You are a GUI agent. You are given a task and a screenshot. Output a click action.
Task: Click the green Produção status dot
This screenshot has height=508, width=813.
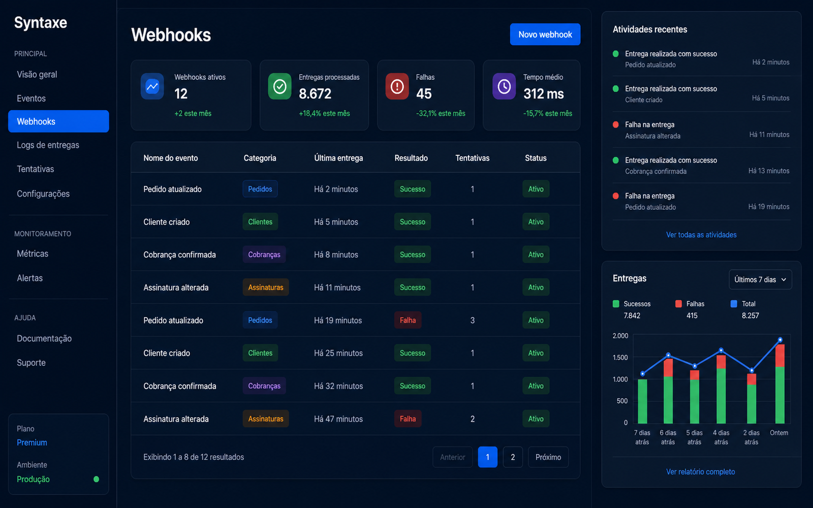(97, 479)
